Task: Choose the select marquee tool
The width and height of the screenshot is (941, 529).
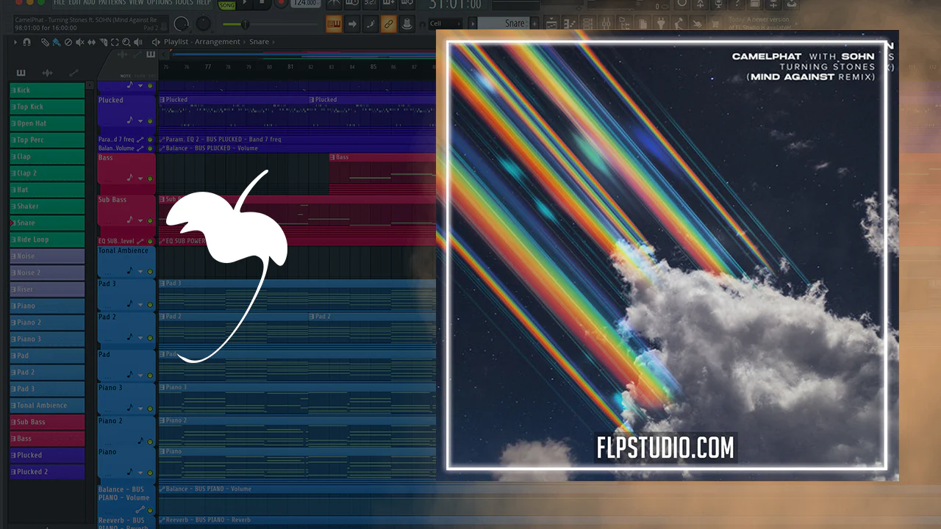Action: 115,42
